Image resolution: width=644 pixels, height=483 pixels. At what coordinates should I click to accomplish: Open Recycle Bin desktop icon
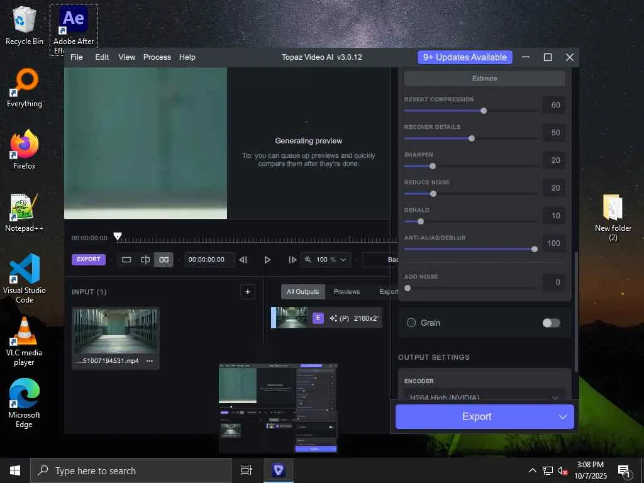click(25, 25)
